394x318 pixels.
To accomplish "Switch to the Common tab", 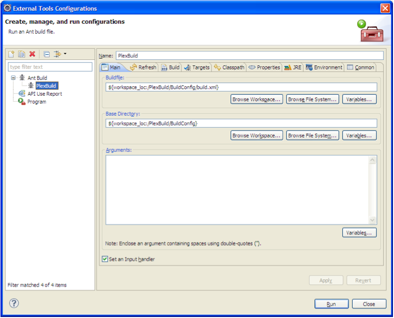I will (x=361, y=67).
